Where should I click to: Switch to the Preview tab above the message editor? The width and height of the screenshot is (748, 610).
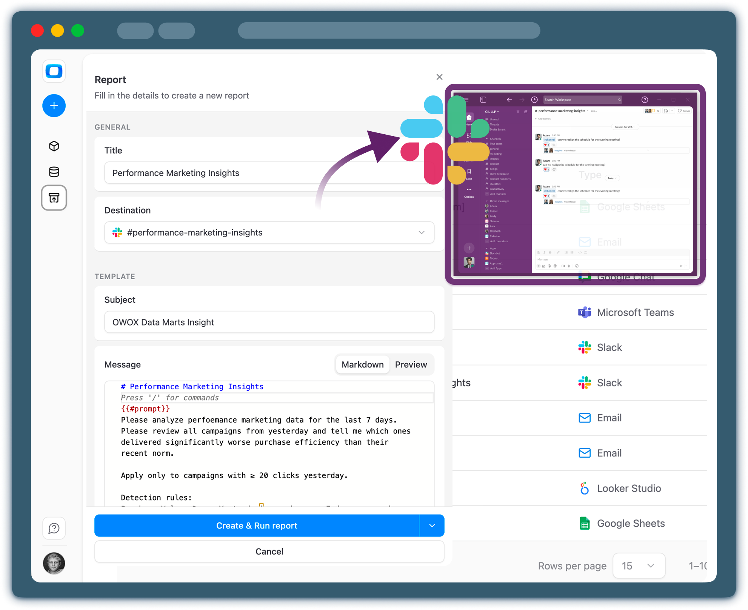point(411,364)
